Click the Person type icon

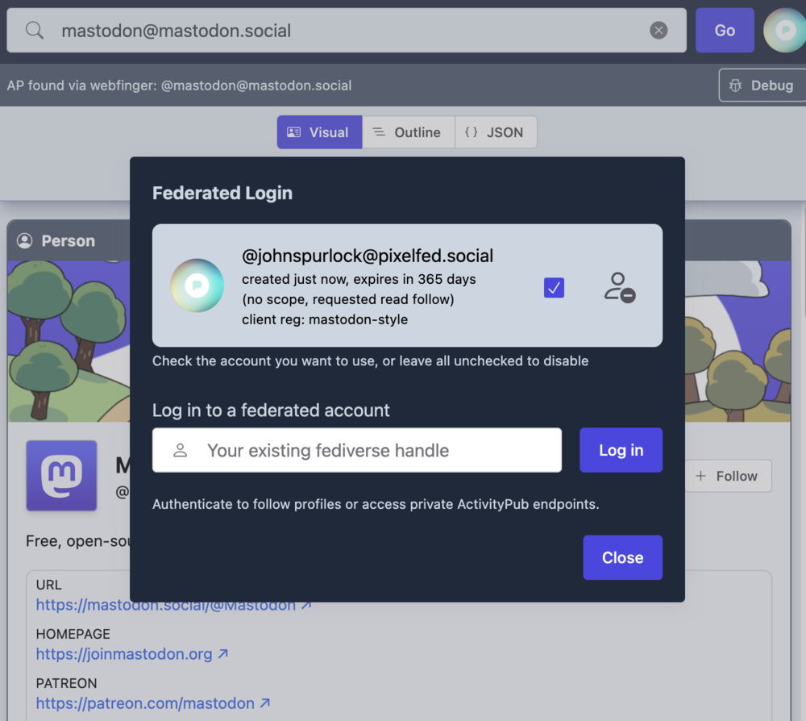coord(25,241)
